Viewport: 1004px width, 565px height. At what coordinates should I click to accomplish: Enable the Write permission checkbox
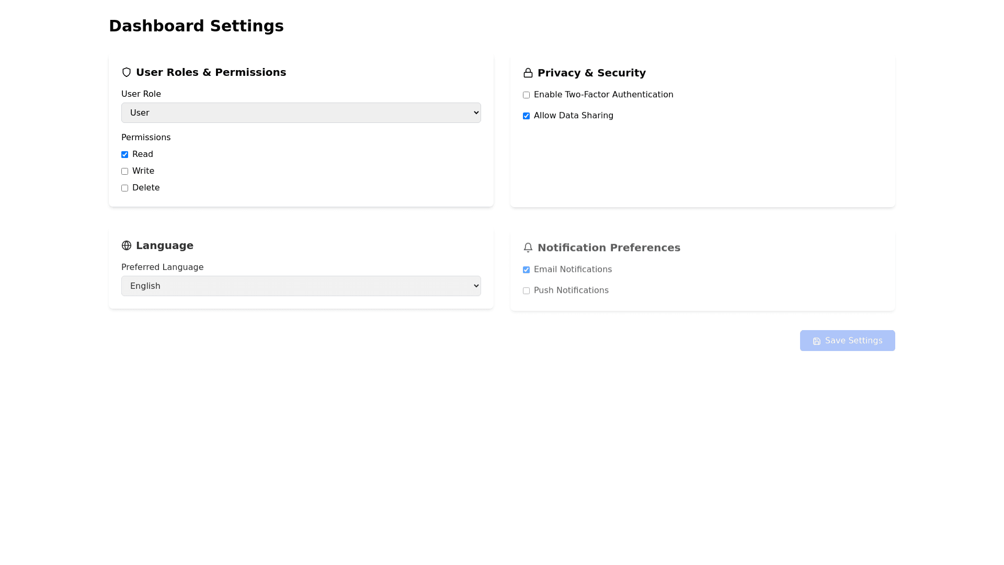point(124,171)
